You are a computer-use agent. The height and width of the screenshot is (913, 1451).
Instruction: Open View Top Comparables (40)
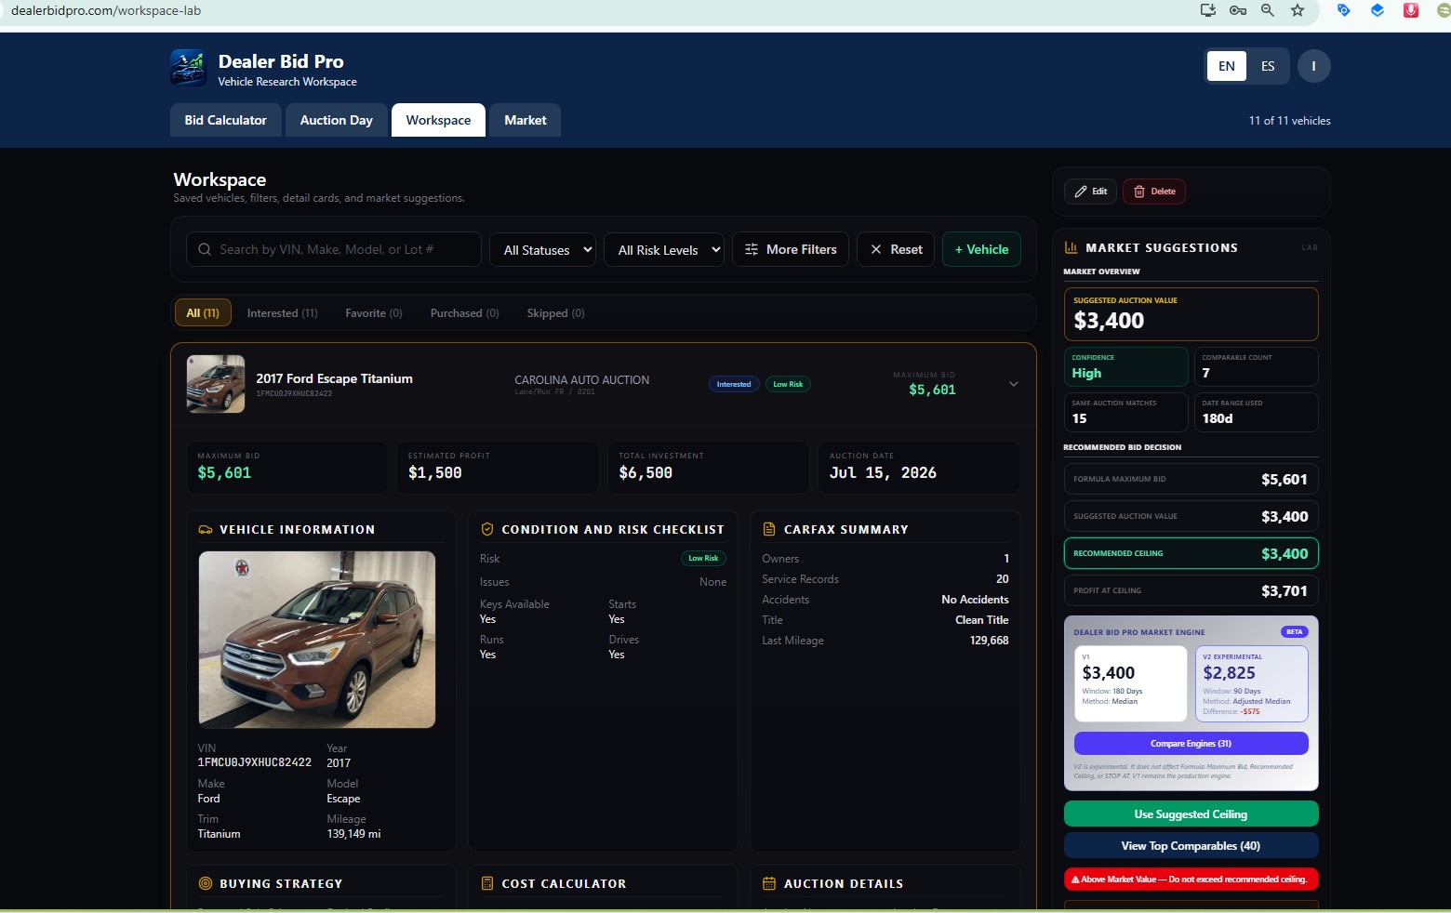click(x=1191, y=846)
